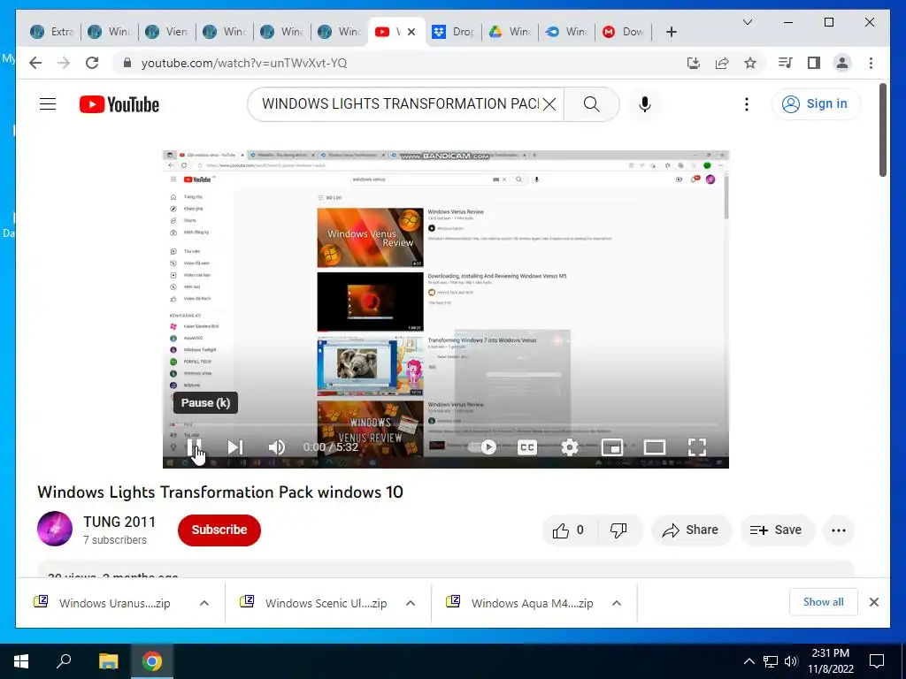Open the tab search chevron
Screen dimensions: 906x679
click(x=747, y=22)
